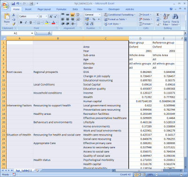Screen dimensions: 188x177
Task: Align text to the left
Action: click(x=63, y=19)
